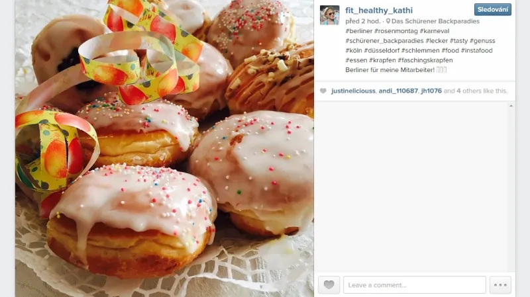Open the three-dots more options menu
This screenshot has width=530, height=297.
point(500,285)
